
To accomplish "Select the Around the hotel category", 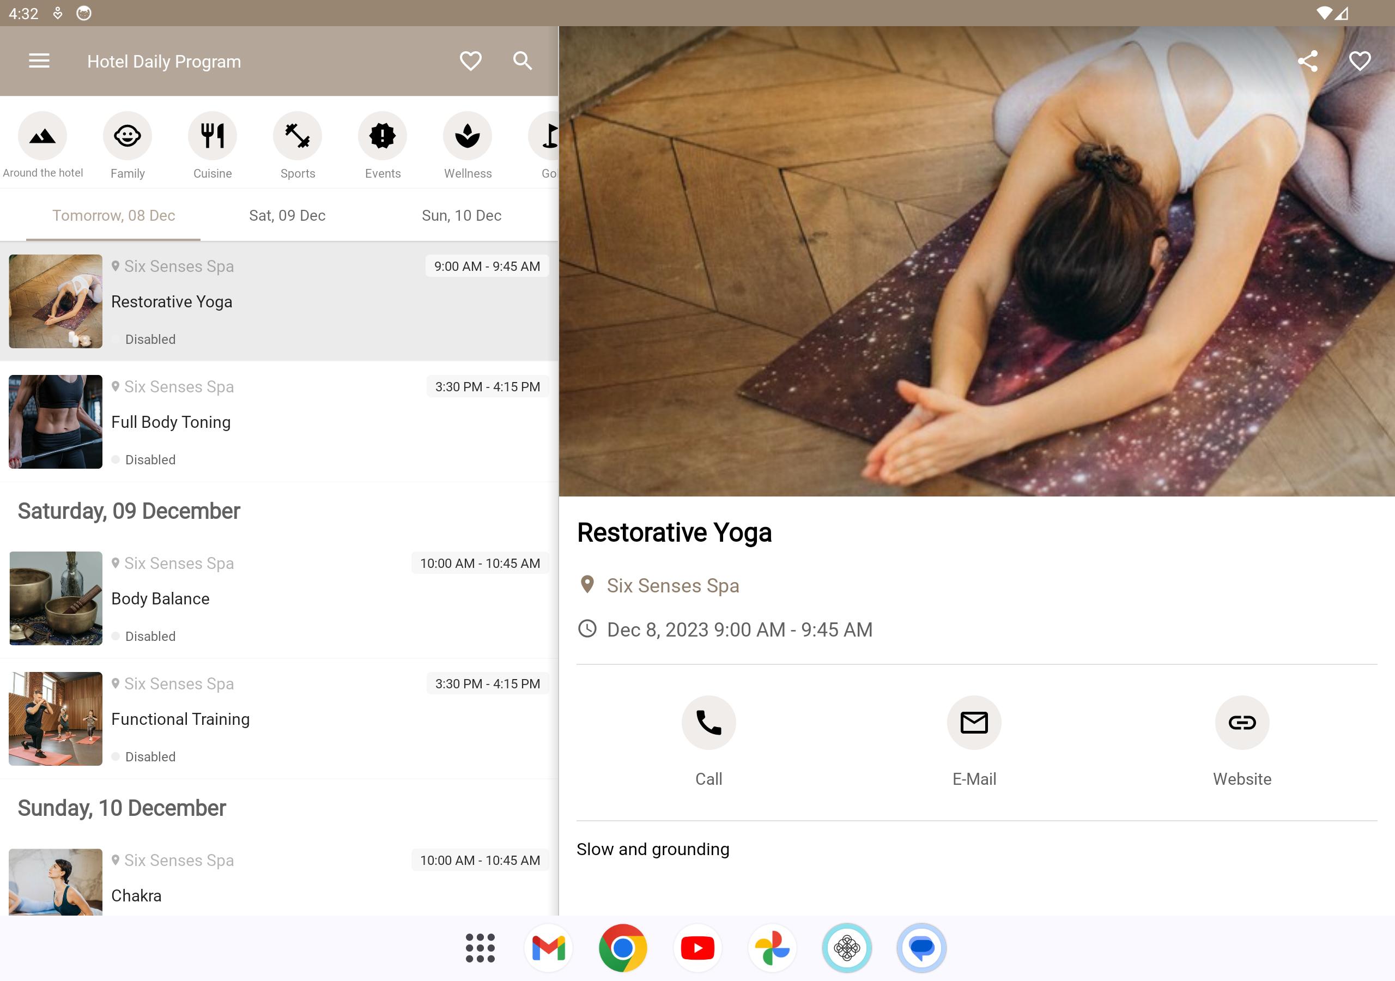I will click(43, 136).
